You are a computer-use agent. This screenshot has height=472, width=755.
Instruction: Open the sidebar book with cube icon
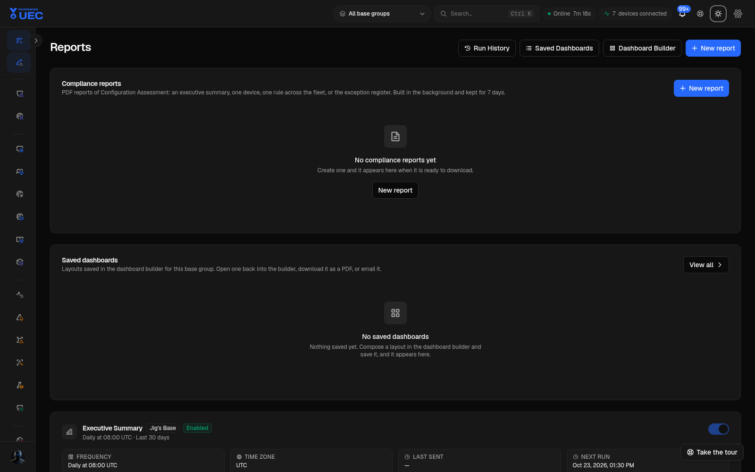pyautogui.click(x=19, y=239)
